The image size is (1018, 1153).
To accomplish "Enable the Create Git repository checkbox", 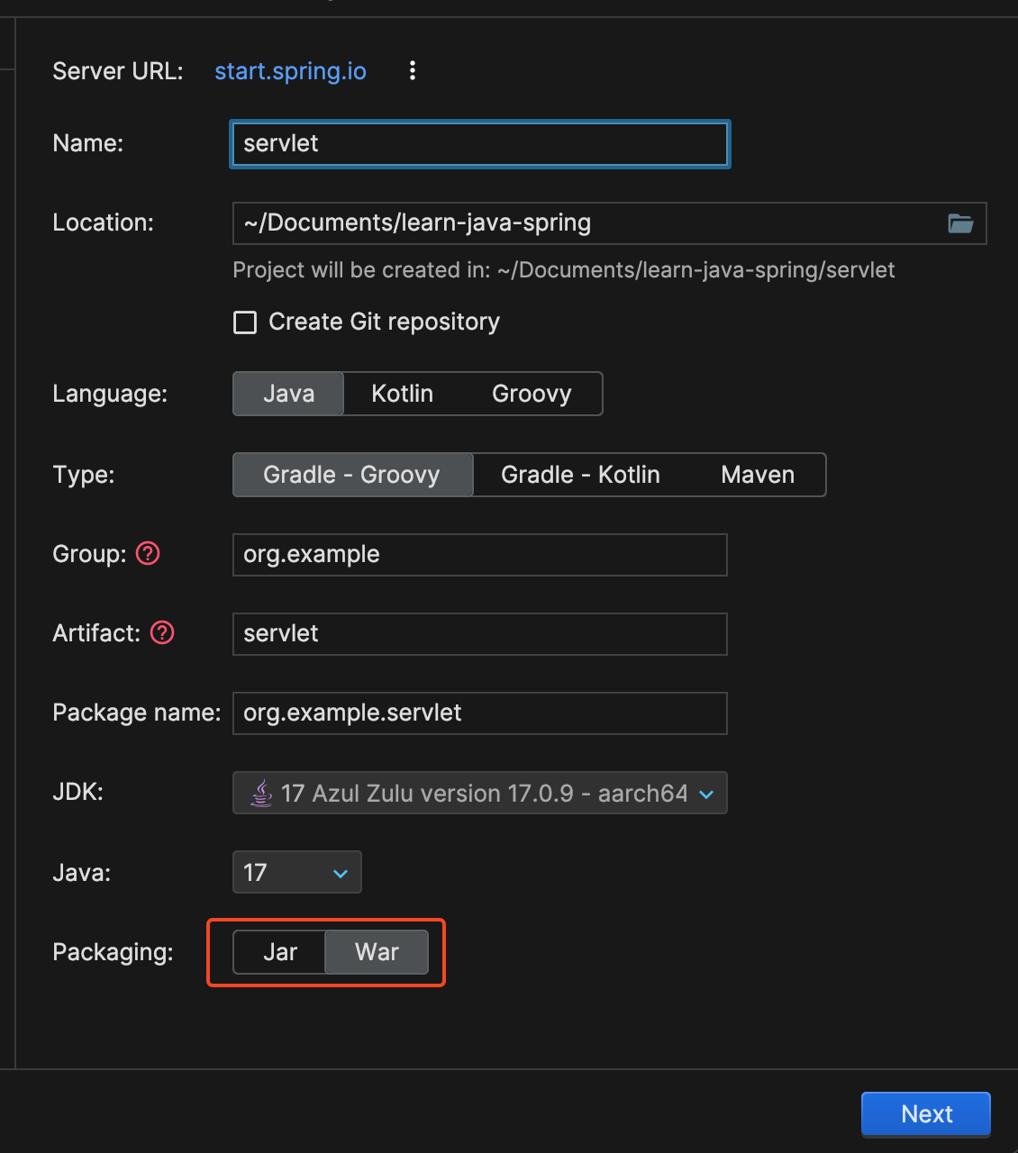I will click(x=245, y=322).
